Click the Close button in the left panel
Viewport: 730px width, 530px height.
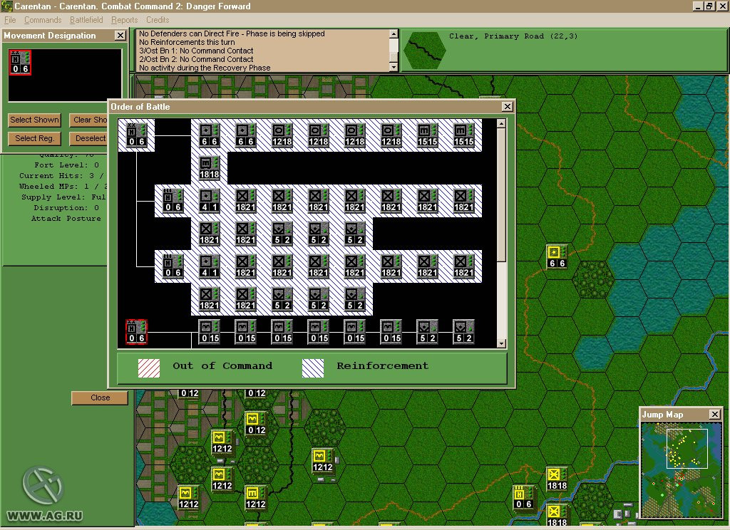point(100,397)
